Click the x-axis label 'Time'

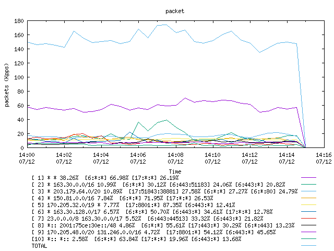pos(175,172)
